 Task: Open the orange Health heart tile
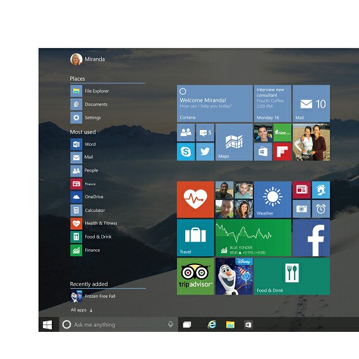click(195, 199)
